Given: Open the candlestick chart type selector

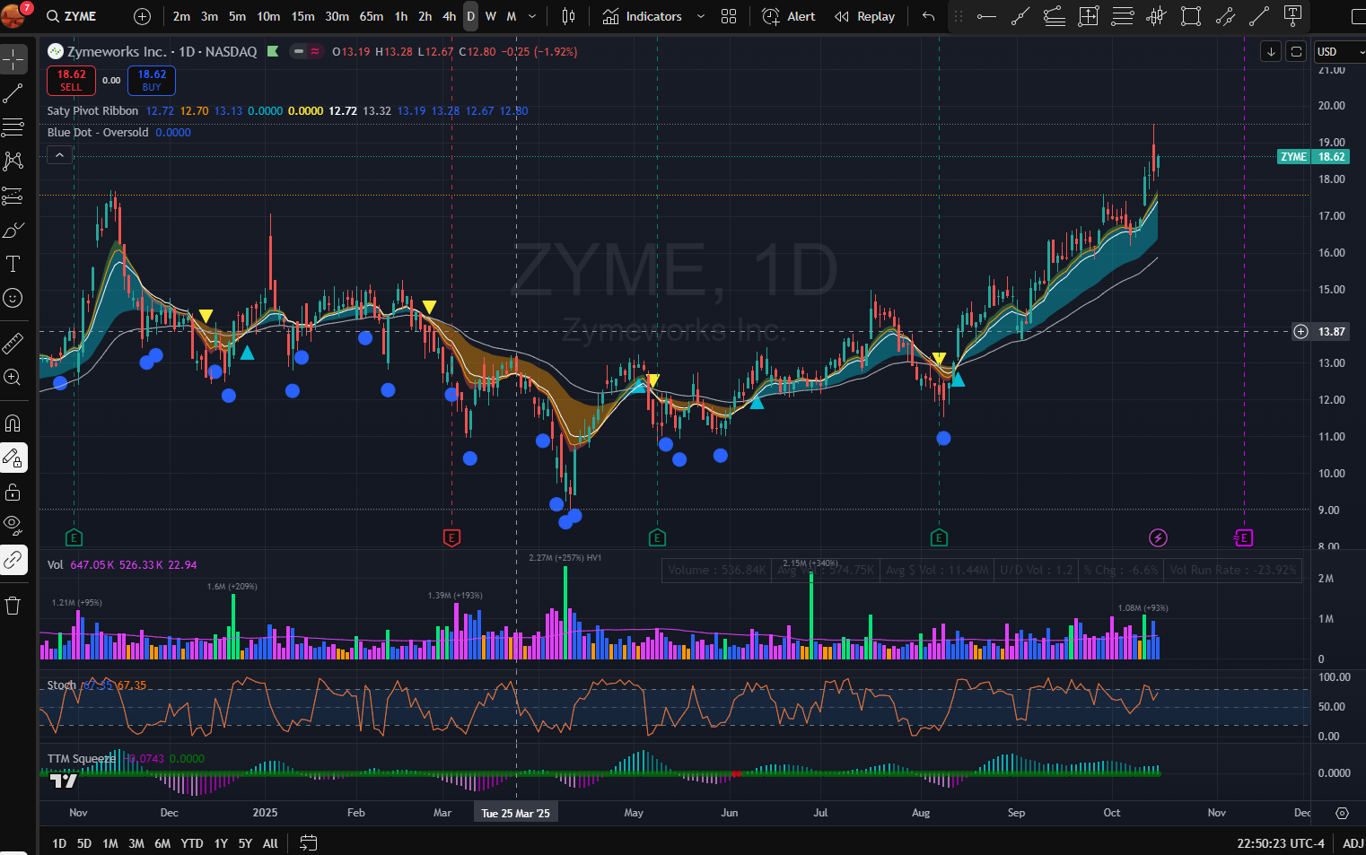Looking at the screenshot, I should (568, 16).
